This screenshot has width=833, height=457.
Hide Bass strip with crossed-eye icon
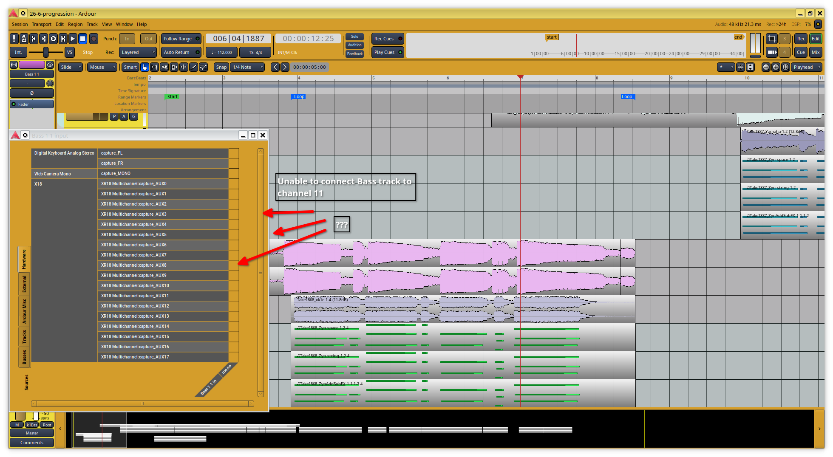pos(50,65)
